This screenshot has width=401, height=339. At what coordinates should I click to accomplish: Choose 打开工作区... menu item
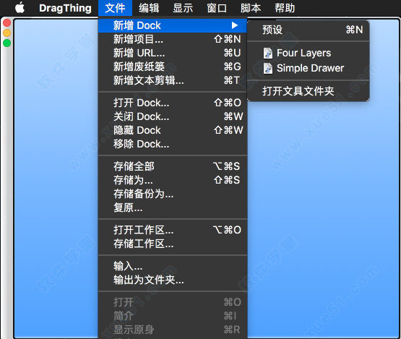coord(173,230)
